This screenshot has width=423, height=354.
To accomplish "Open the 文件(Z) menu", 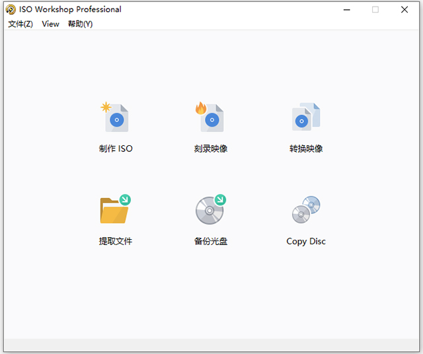I will click(x=20, y=24).
